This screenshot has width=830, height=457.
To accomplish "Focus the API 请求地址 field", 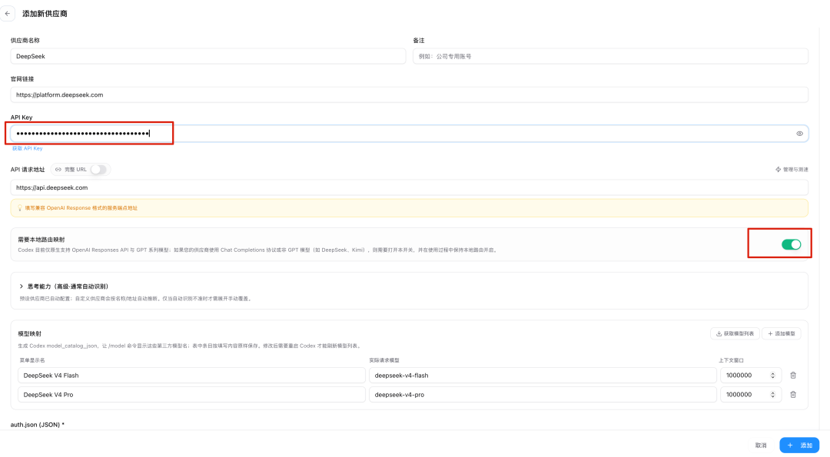I will pos(409,187).
